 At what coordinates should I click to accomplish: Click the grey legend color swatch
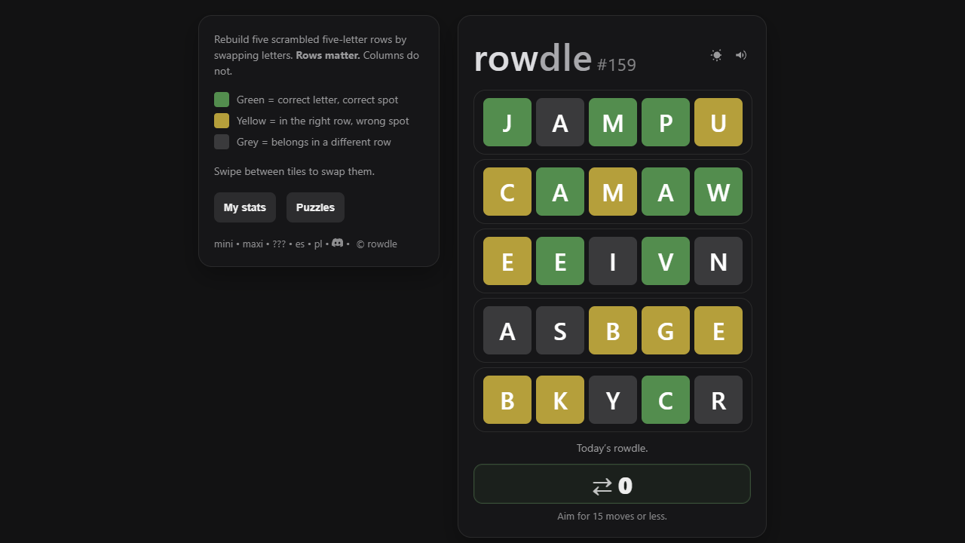point(222,142)
